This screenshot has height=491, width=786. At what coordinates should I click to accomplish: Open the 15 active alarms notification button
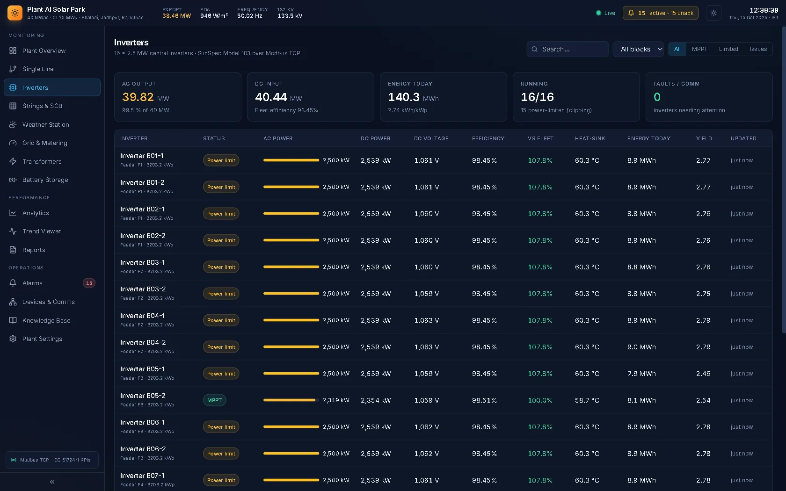point(660,13)
